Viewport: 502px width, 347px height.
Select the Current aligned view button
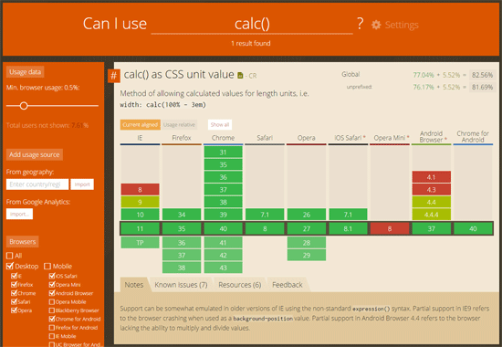click(141, 124)
